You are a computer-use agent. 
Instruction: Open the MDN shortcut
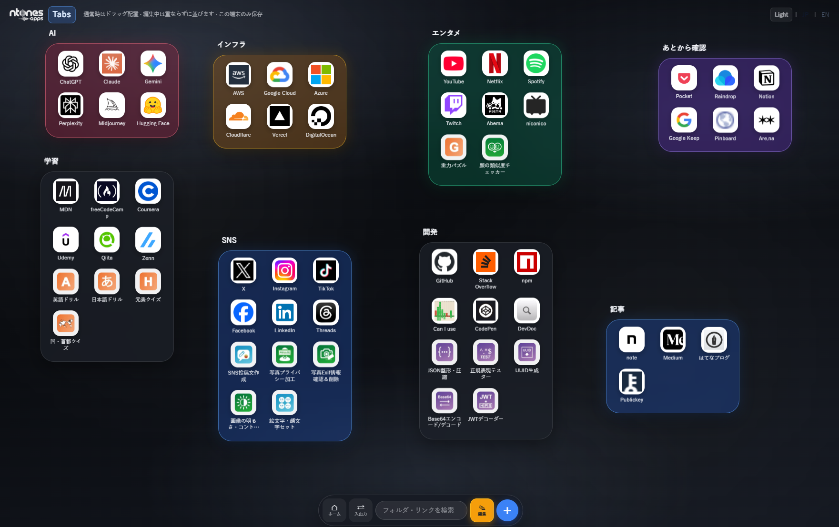[66, 191]
